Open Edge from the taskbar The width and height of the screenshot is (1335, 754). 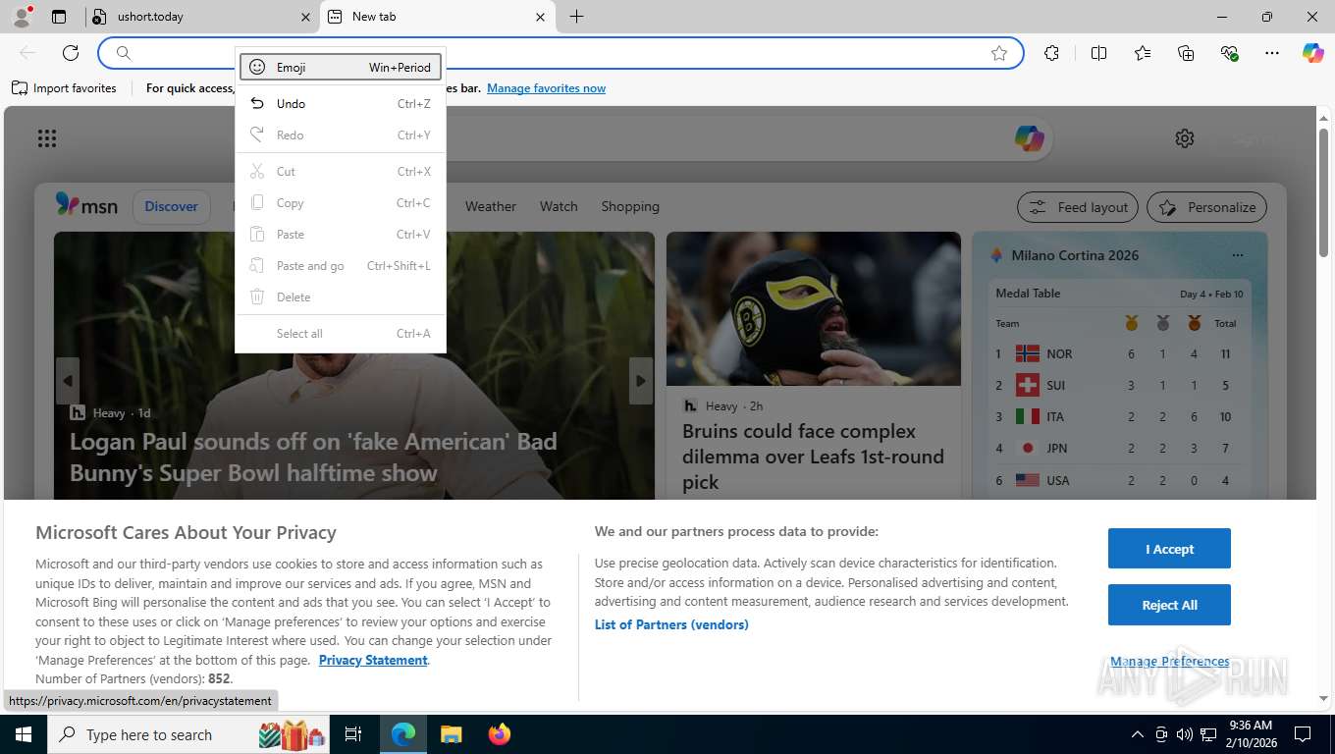coord(402,734)
